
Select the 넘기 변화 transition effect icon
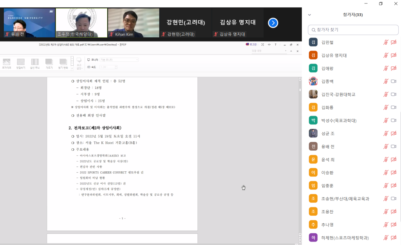click(x=63, y=63)
